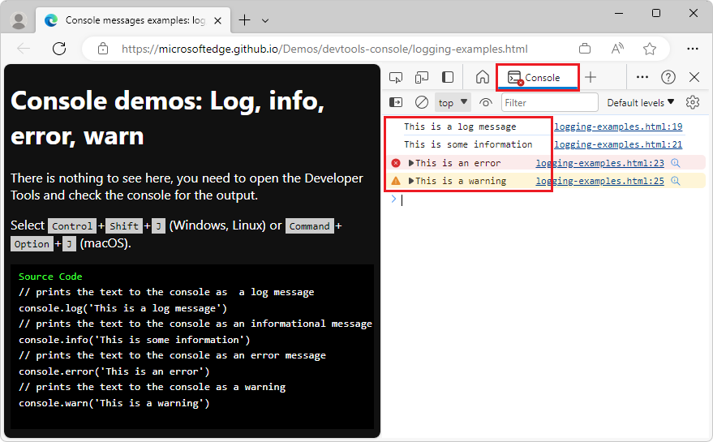Close the DevTools panel

[x=694, y=77]
